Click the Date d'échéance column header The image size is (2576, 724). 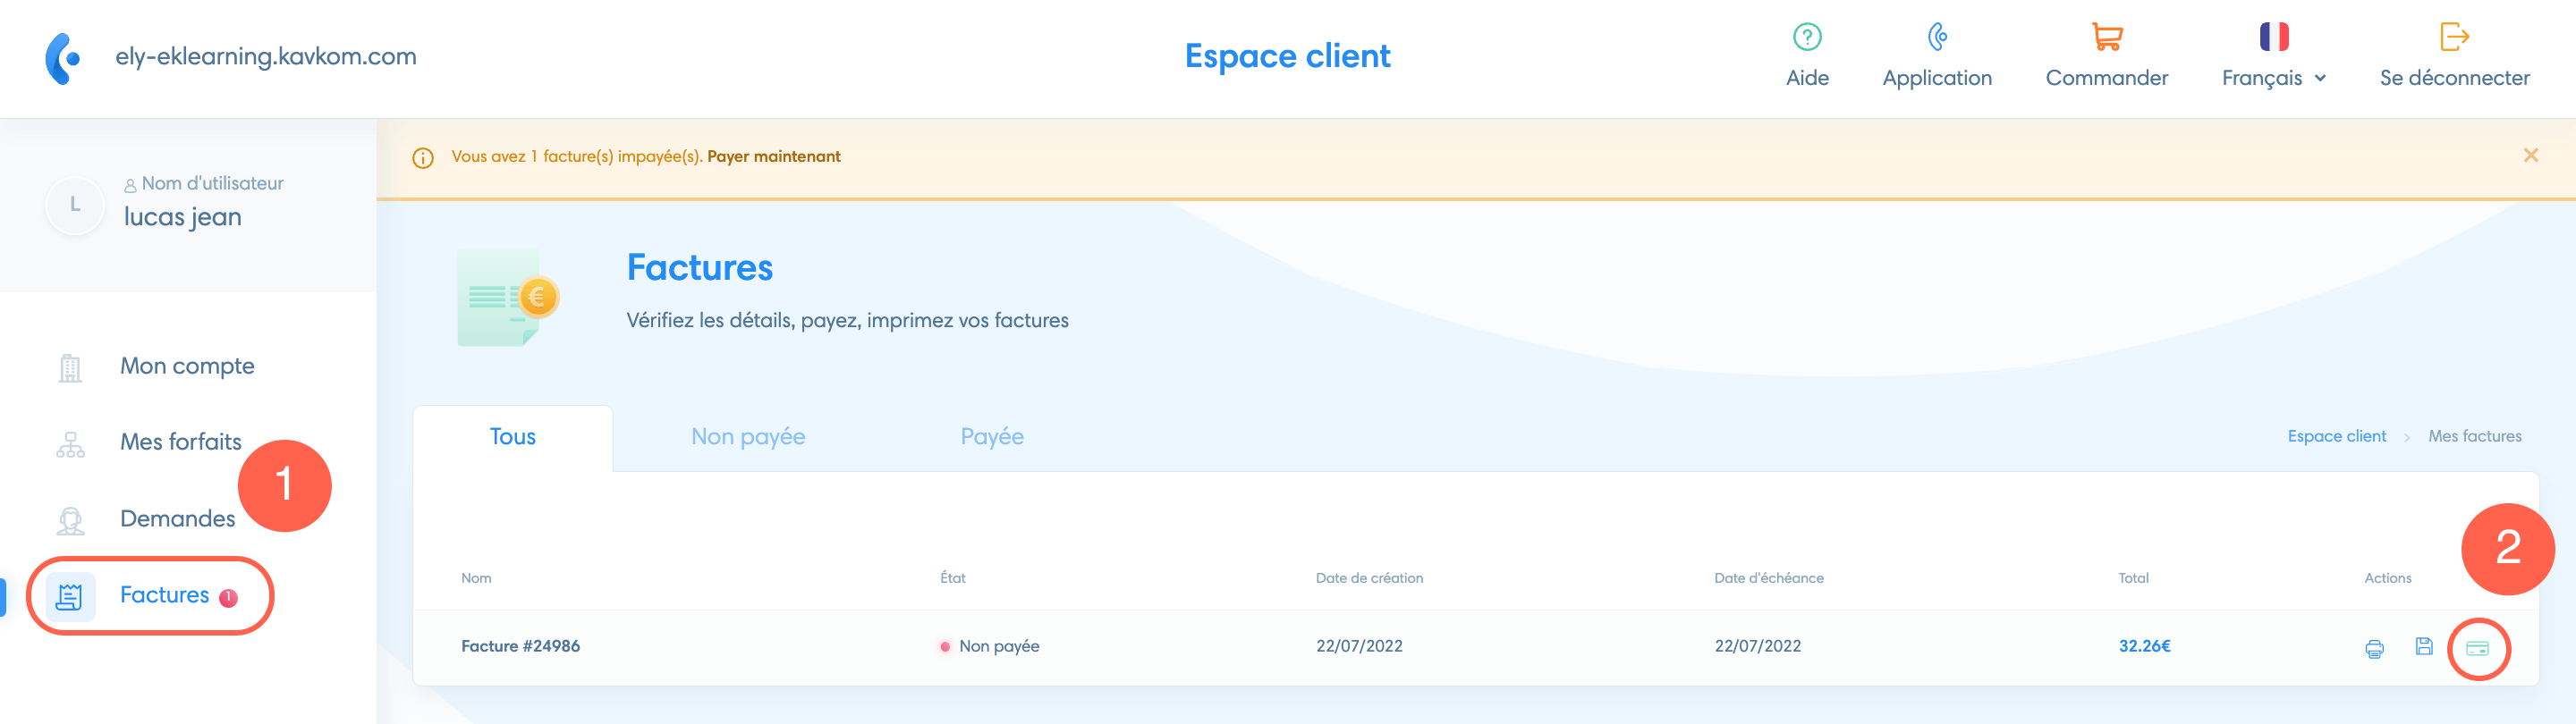[x=1768, y=578]
